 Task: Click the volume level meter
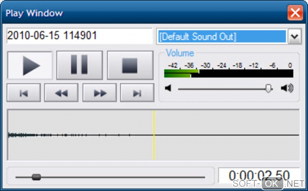click(x=229, y=73)
